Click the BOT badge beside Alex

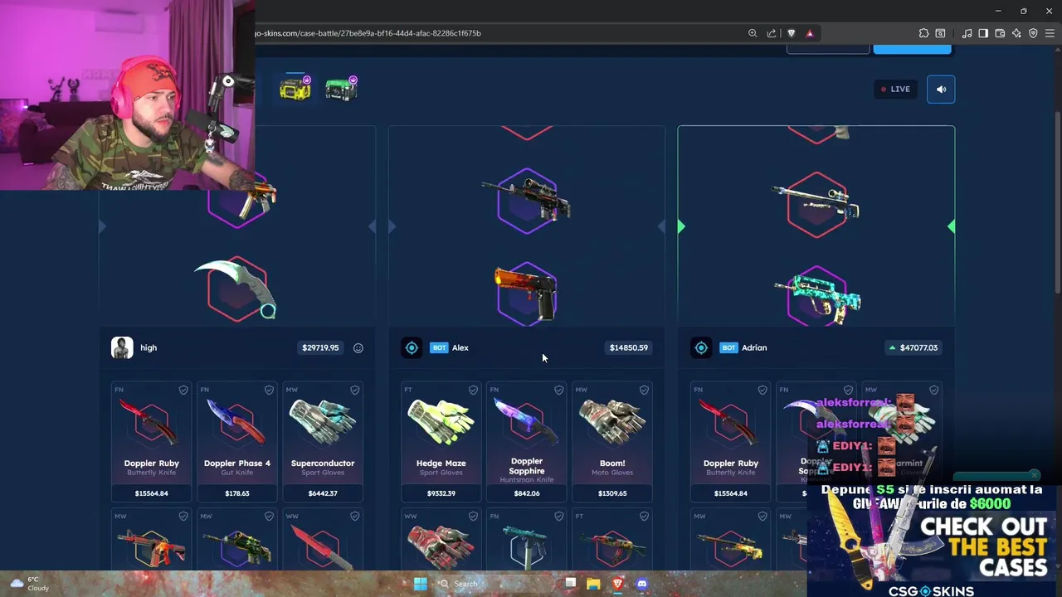point(439,348)
